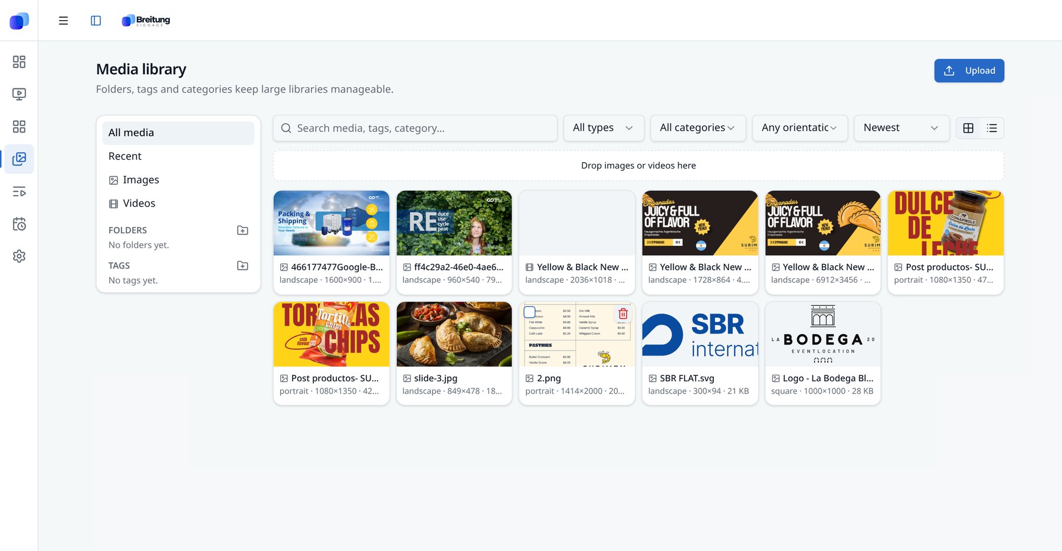Click the Upload button
1062x551 pixels.
(x=969, y=71)
